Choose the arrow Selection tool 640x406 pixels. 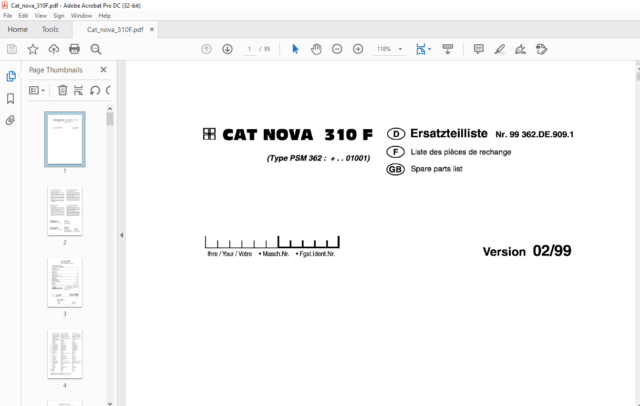tap(295, 49)
